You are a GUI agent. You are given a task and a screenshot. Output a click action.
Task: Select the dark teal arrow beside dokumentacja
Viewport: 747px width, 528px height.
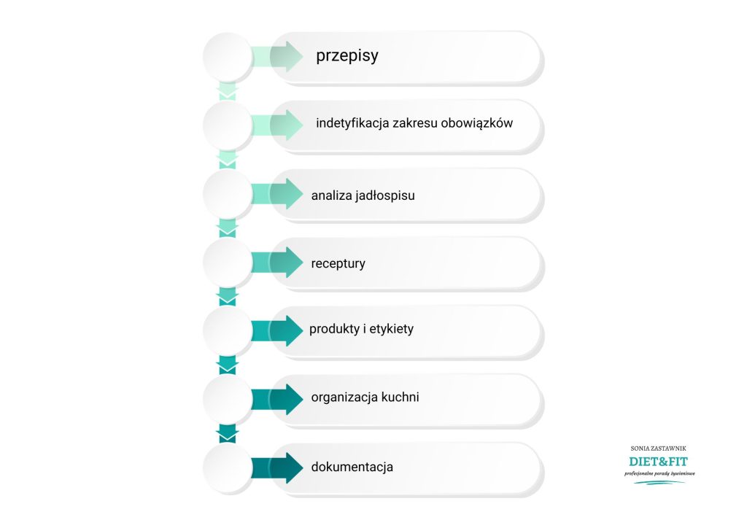(x=276, y=467)
